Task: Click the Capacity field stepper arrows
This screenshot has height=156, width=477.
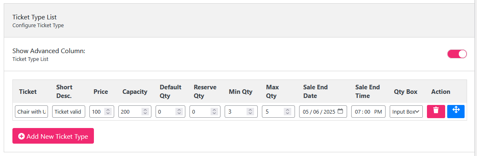Action: pos(145,112)
